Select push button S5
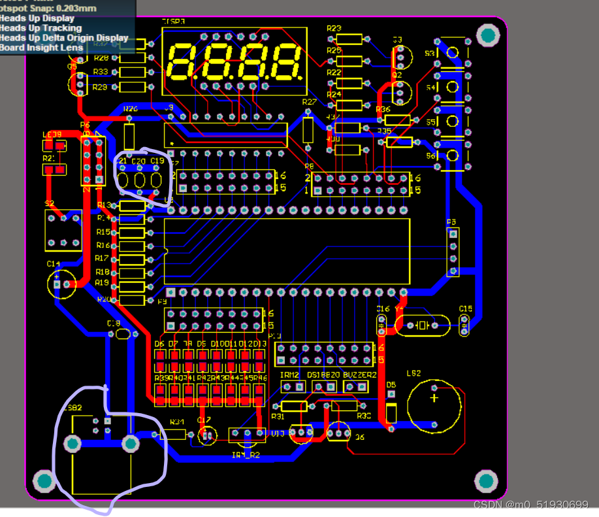The height and width of the screenshot is (517, 599). pyautogui.click(x=453, y=122)
